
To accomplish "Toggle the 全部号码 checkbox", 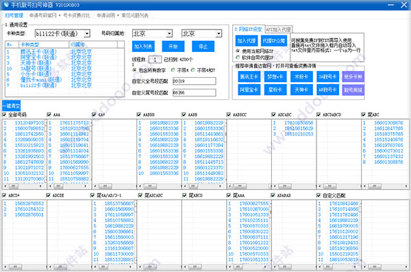I will 4,115.
